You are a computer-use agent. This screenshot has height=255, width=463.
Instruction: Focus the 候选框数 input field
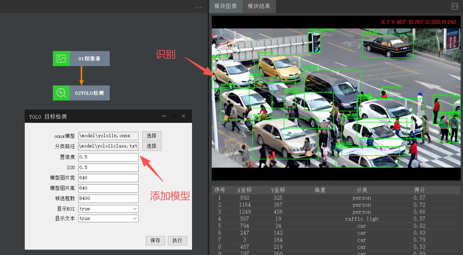tap(108, 198)
